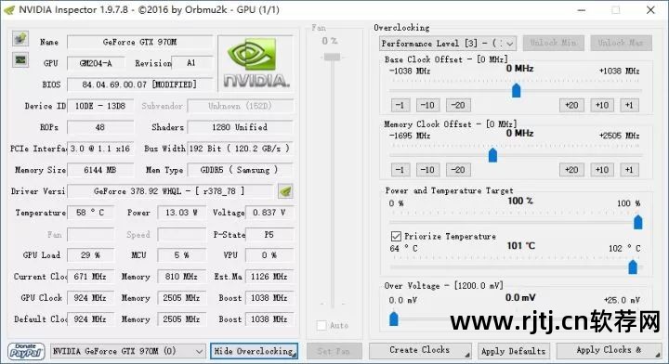This screenshot has height=364, width=669.
Task: Click Apply Defaults button
Action: 514,351
